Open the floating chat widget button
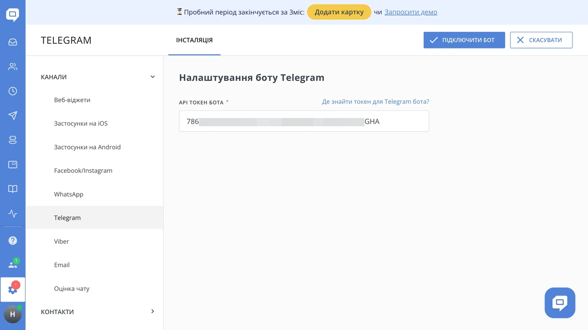This screenshot has height=330, width=588. click(560, 303)
